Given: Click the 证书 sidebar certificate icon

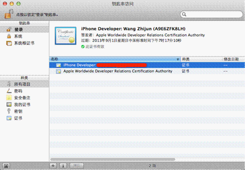Looking at the screenshot, I should tap(9, 118).
